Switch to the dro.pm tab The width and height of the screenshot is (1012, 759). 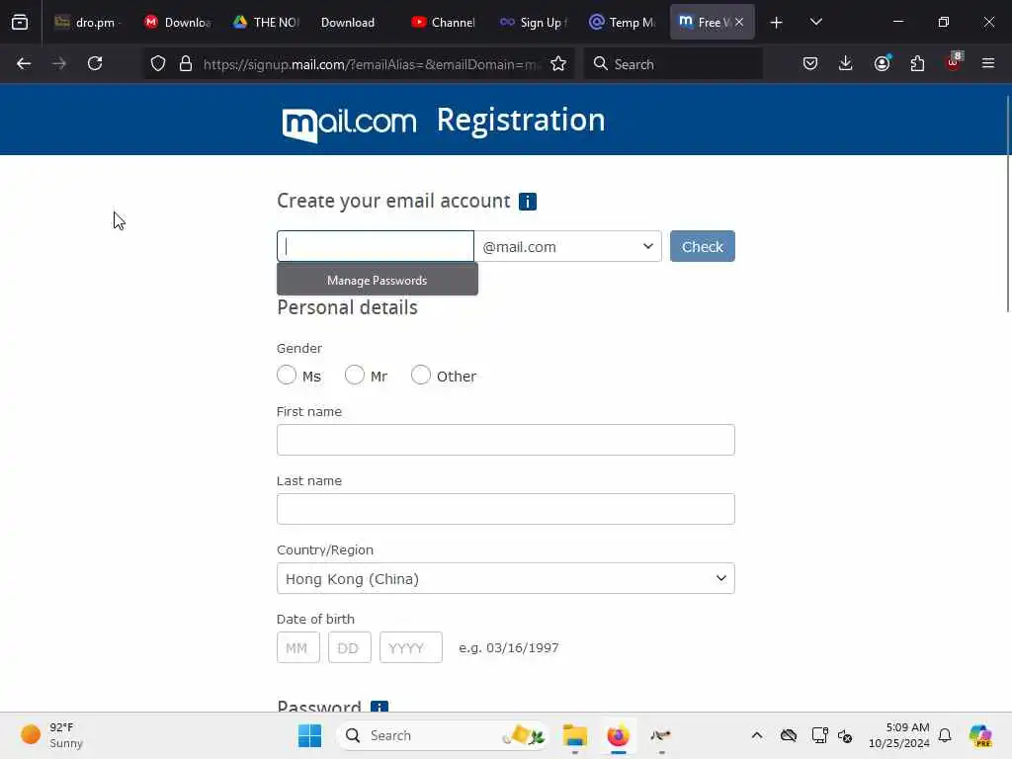88,23
